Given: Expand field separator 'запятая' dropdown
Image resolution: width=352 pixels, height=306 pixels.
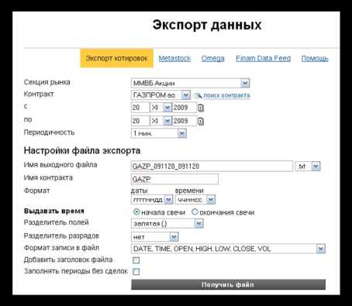Looking at the screenshot, I should coord(167,224).
